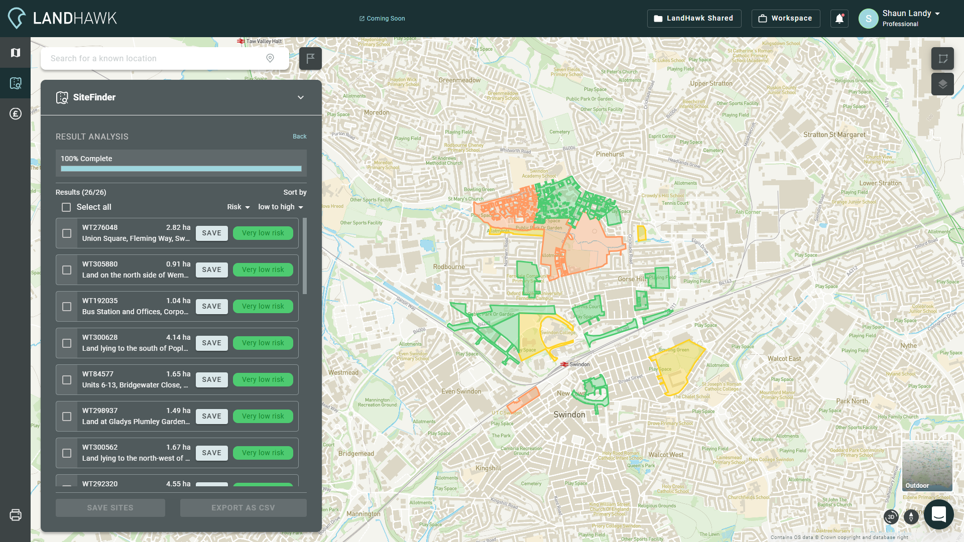
Task: Reset the map compass orientation
Action: click(x=911, y=516)
